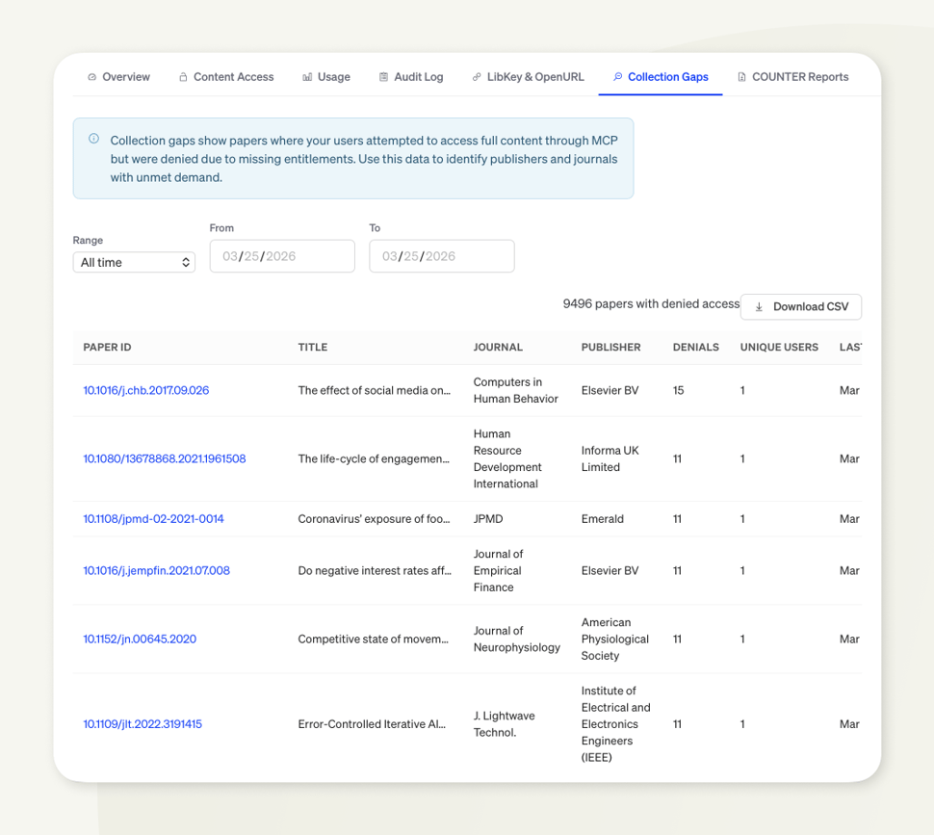Click the lock icon on Content Access tab
The width and height of the screenshot is (934, 835).
(183, 77)
